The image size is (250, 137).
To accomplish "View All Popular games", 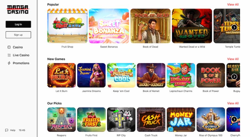I will 233,4.
